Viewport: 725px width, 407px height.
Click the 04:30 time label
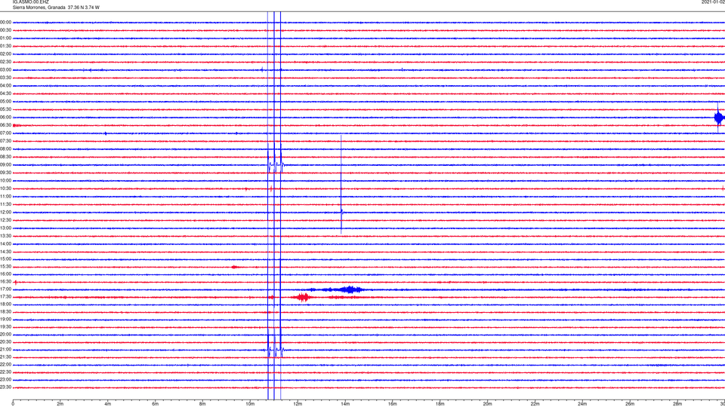[x=5, y=93]
